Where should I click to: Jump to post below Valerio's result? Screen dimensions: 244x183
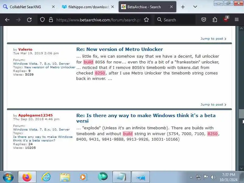[x=213, y=105]
